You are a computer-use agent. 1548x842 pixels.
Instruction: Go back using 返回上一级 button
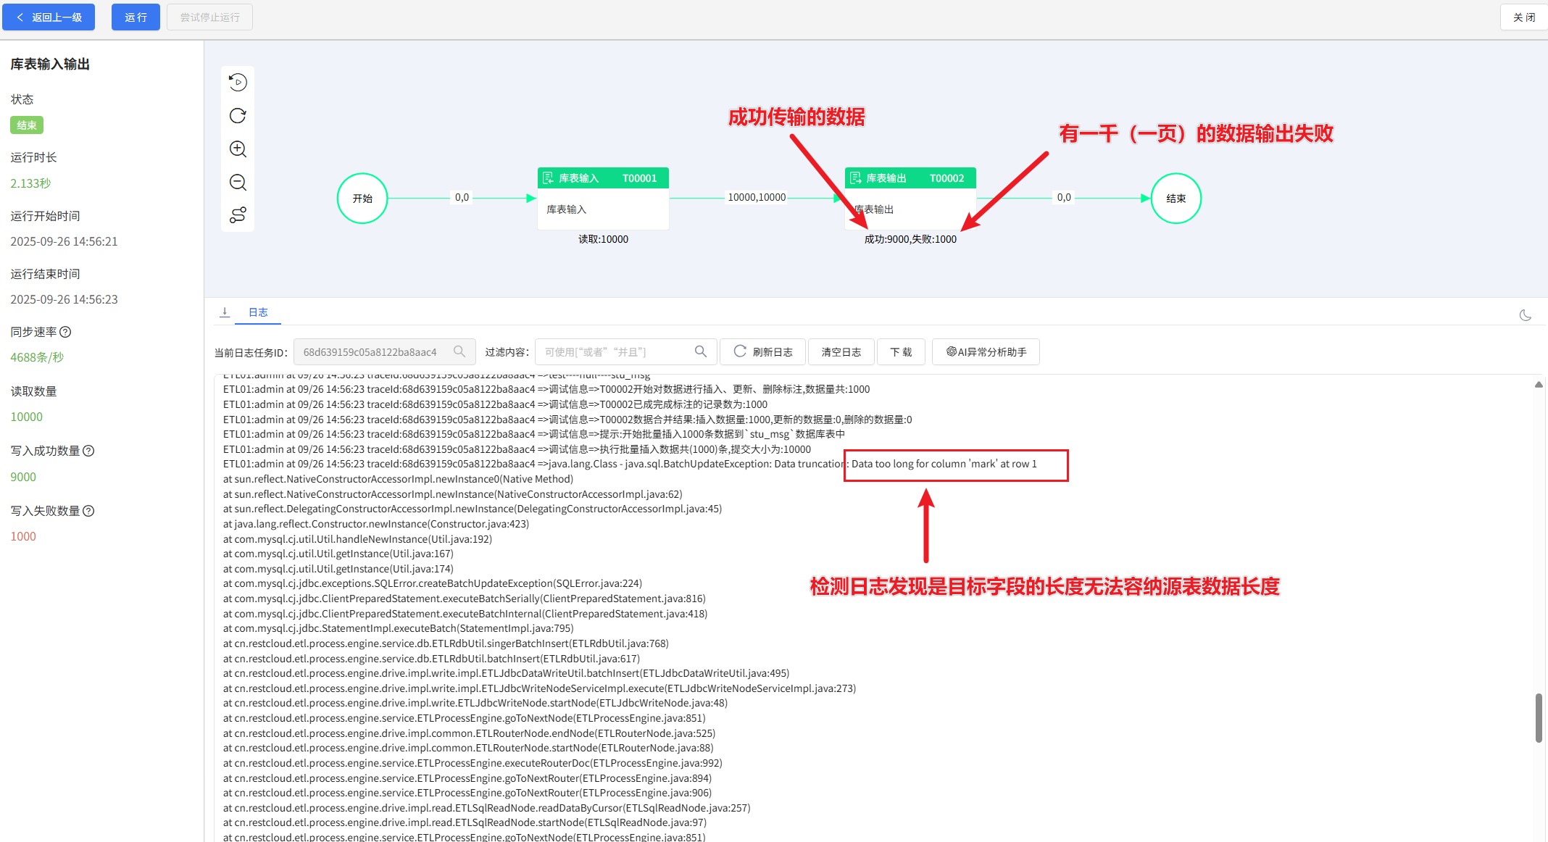49,17
